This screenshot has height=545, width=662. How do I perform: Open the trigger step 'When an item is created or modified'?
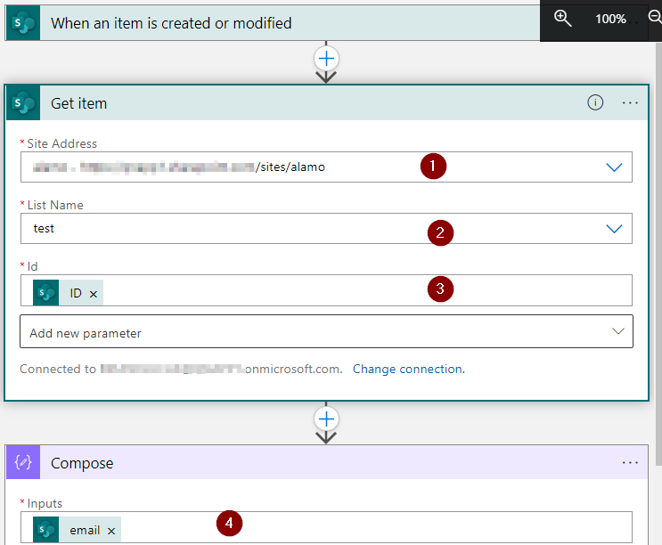273,23
